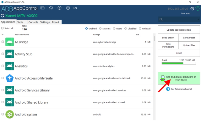
Task: Check the ACBridge checkbox
Action: click(3, 42)
